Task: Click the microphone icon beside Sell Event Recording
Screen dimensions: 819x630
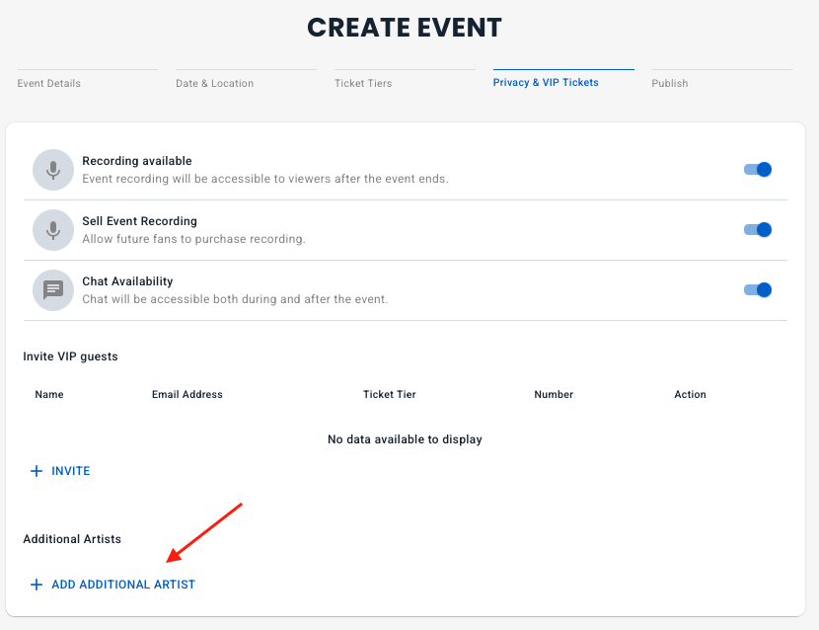Action: click(x=53, y=230)
